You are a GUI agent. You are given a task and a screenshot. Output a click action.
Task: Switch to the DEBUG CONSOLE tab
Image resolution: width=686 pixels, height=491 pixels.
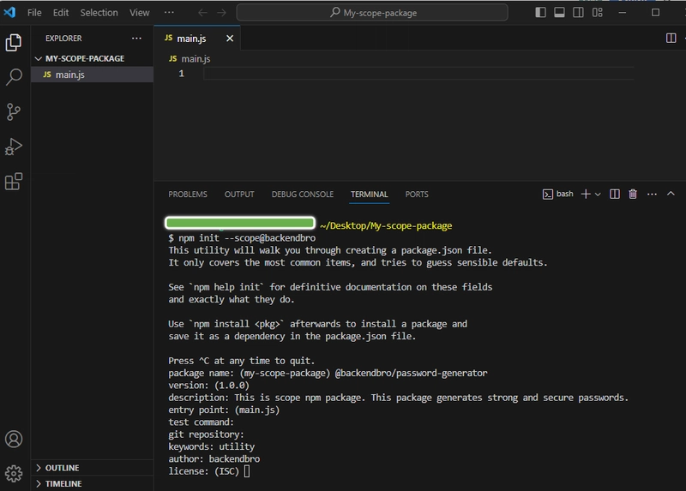pos(302,195)
